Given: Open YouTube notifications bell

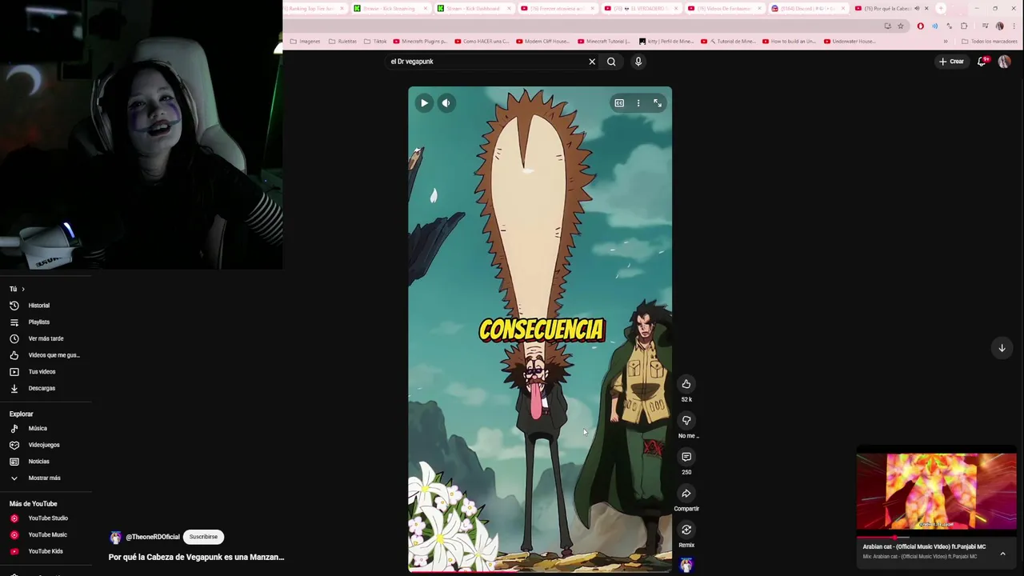Looking at the screenshot, I should tap(982, 62).
